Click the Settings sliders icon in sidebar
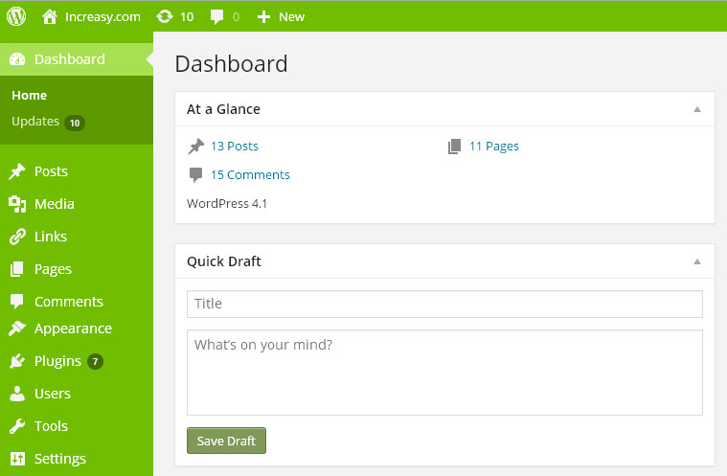This screenshot has width=727, height=476. (x=17, y=459)
